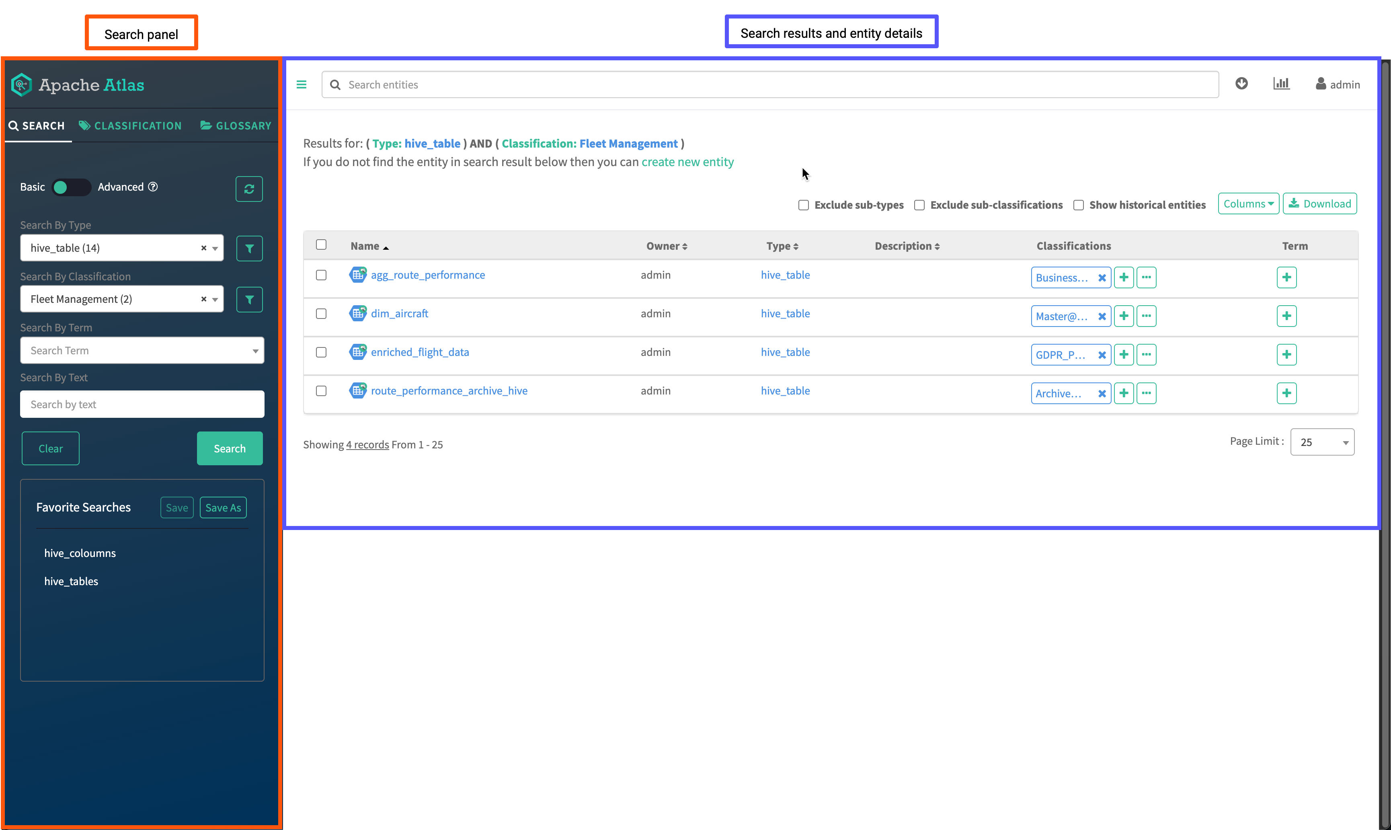
Task: Switch to the Glossary tab
Action: point(235,126)
